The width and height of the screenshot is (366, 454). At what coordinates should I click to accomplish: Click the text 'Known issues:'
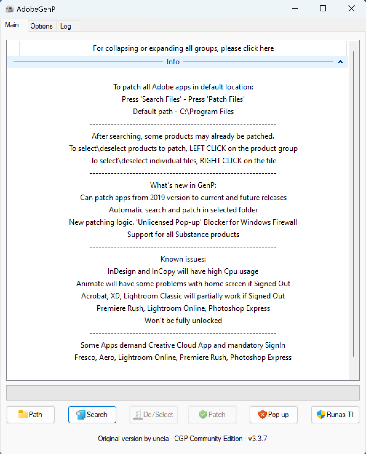[183, 259]
